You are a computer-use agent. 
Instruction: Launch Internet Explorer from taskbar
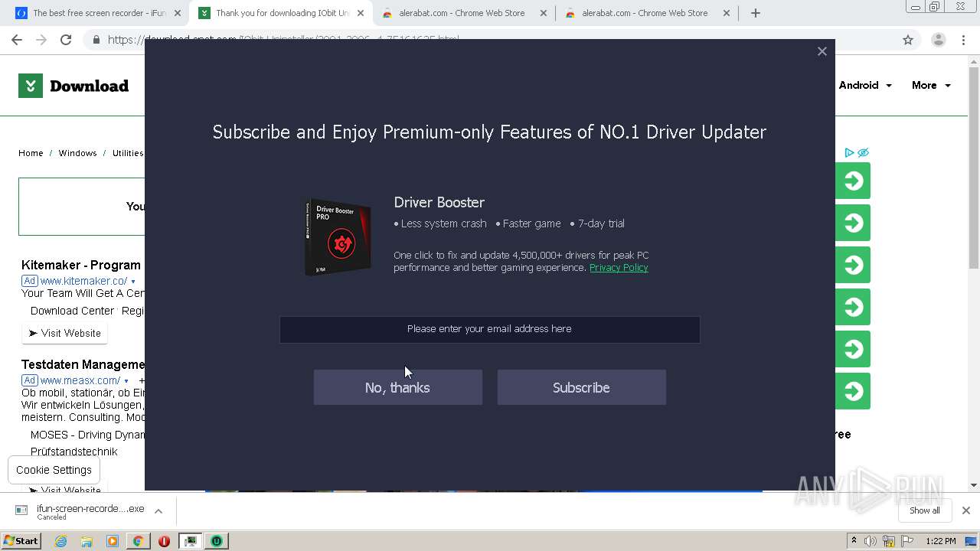[61, 541]
